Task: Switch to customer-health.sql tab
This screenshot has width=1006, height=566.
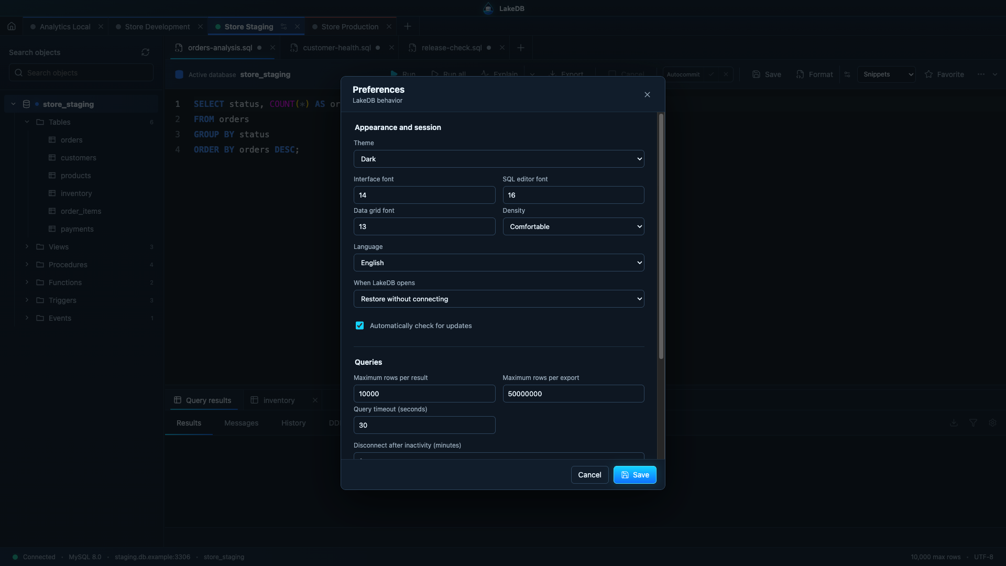Action: [x=336, y=48]
